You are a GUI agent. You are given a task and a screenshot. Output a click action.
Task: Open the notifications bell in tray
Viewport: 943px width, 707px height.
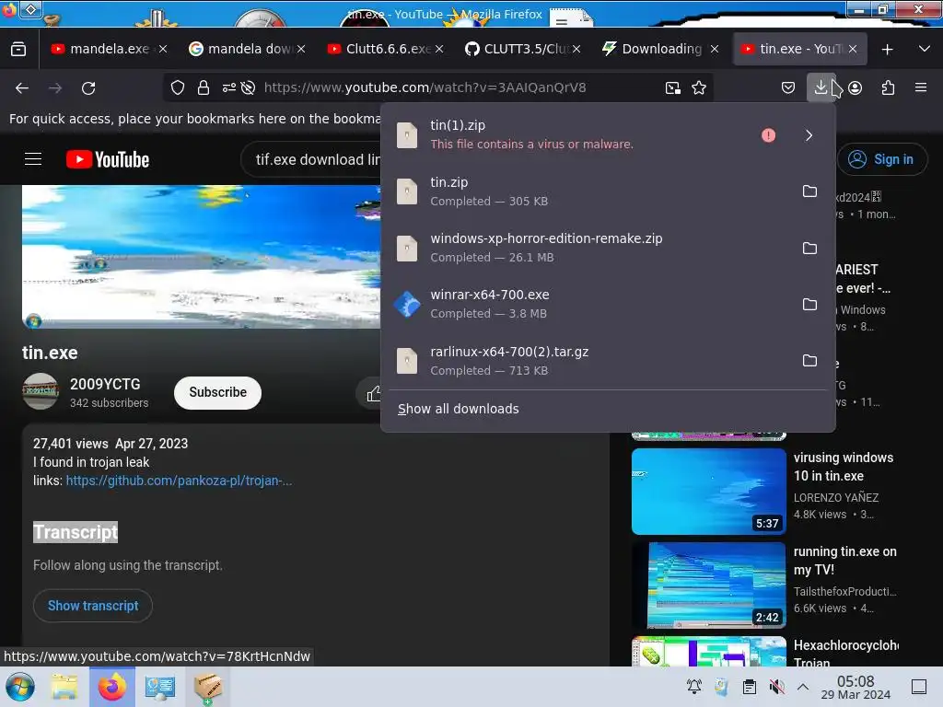pyautogui.click(x=694, y=687)
